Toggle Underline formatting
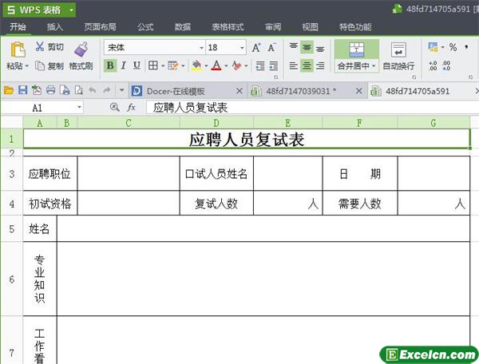Image resolution: width=479 pixels, height=364 pixels. click(137, 65)
